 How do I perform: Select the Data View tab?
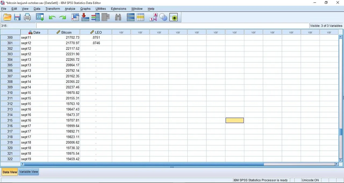tap(10, 172)
